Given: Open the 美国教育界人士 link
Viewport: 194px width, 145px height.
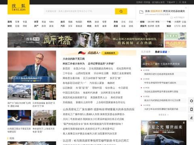Looking at the screenshot, I should pyautogui.click(x=99, y=97).
